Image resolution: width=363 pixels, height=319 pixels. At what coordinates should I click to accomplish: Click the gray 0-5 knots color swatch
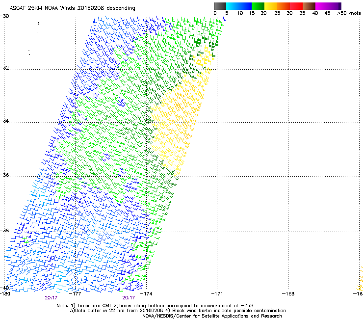[x=220, y=6]
